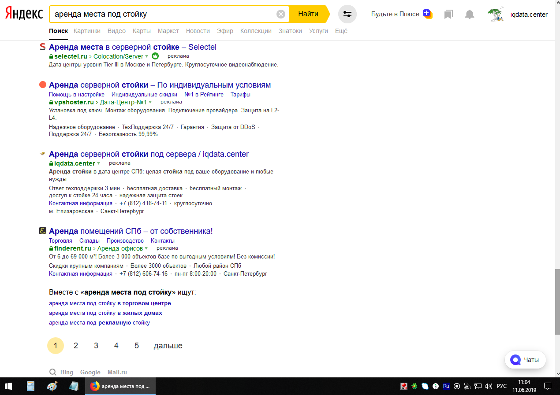The image size is (560, 395).
Task: Switch to the Карты tab
Action: coord(142,31)
